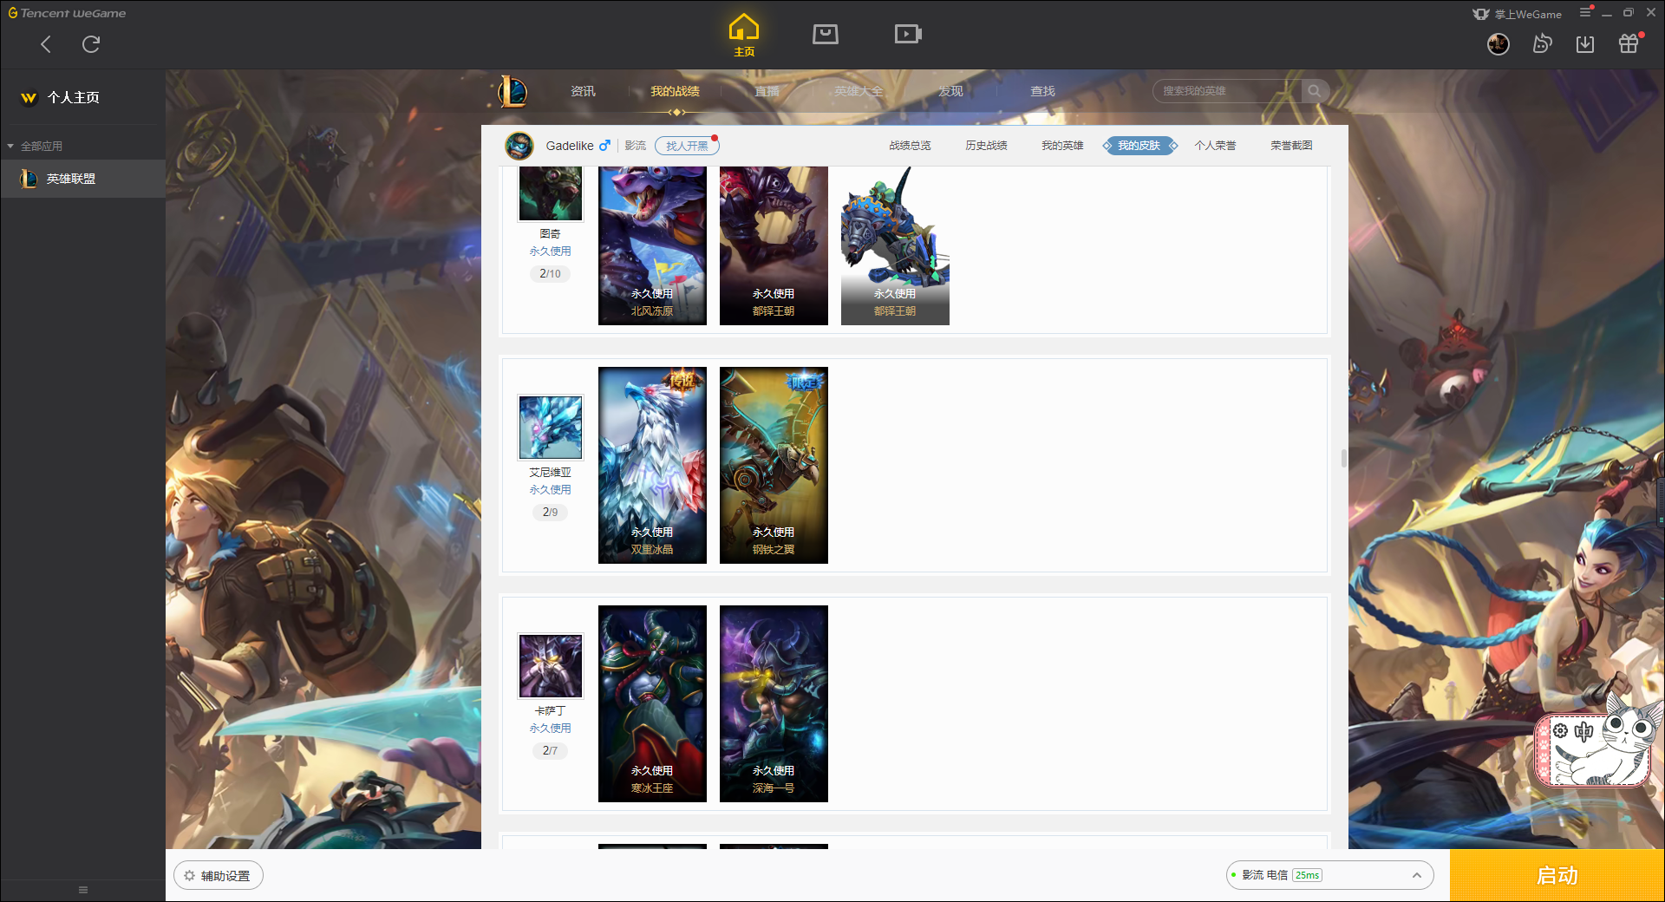Click the Tencent WeGame title logo
The width and height of the screenshot is (1665, 902).
click(x=67, y=13)
